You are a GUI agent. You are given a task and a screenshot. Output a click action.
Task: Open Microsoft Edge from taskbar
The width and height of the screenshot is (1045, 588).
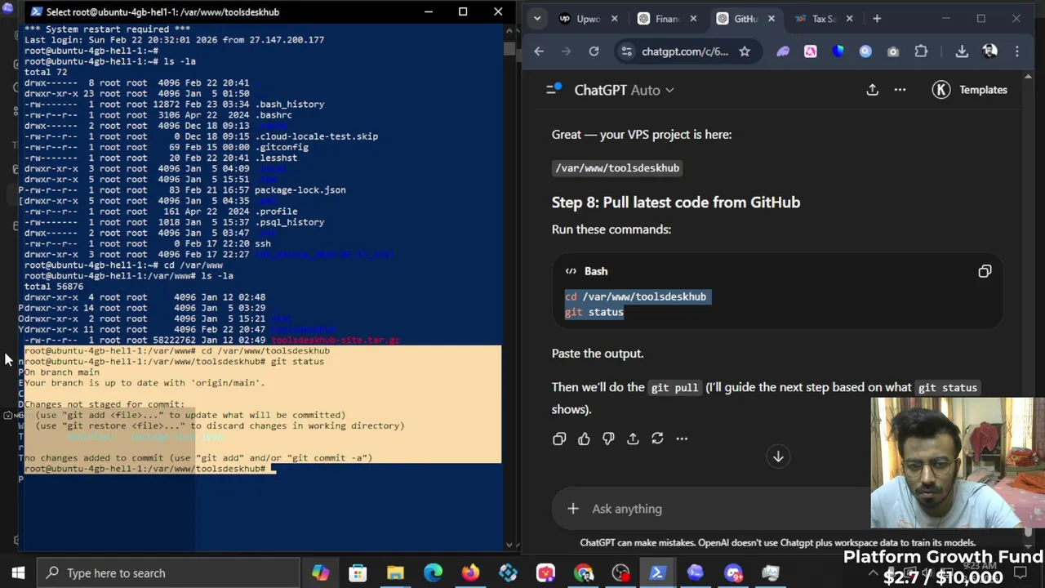(433, 572)
